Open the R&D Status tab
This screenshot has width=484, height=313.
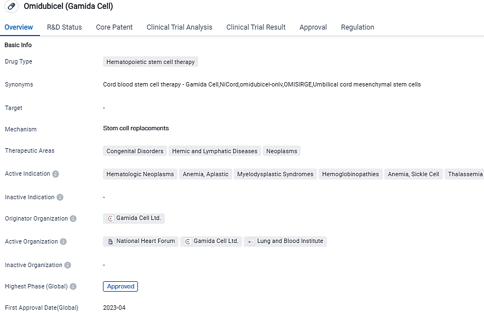[64, 27]
